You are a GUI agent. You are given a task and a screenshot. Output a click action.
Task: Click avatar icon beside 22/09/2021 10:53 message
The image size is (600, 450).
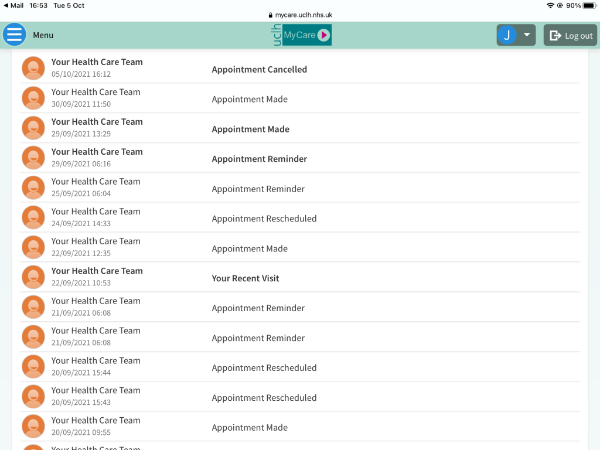33,277
